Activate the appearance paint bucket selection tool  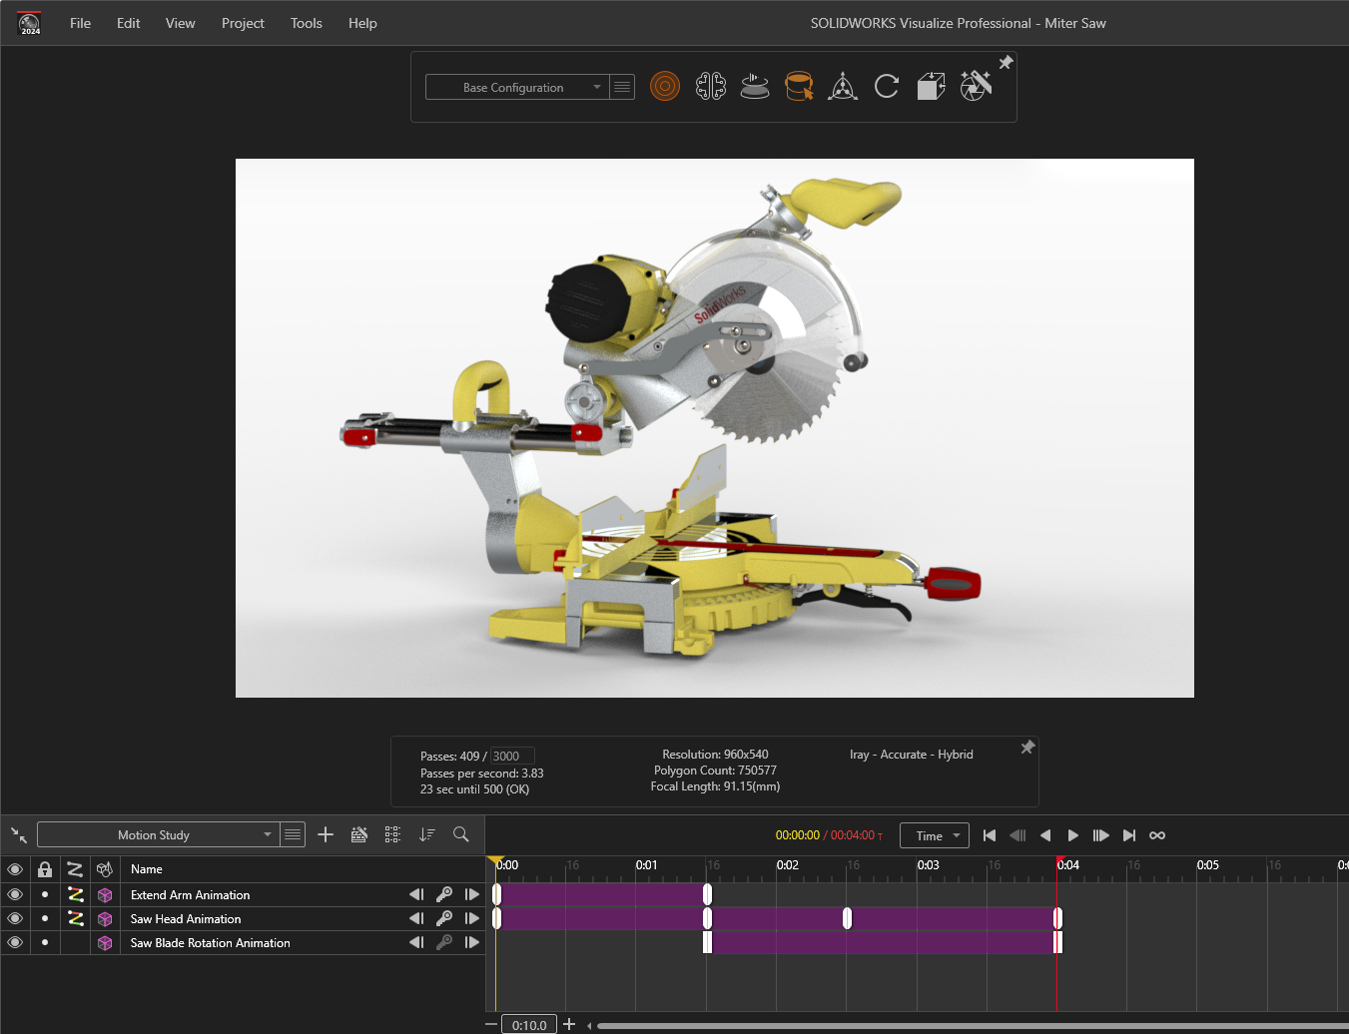(799, 87)
